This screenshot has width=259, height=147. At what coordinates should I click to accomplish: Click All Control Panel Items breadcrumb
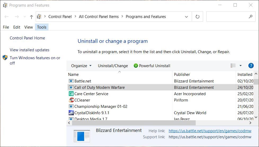(x=99, y=17)
